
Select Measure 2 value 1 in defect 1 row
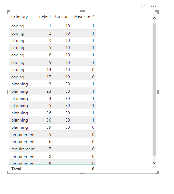coord(93,26)
